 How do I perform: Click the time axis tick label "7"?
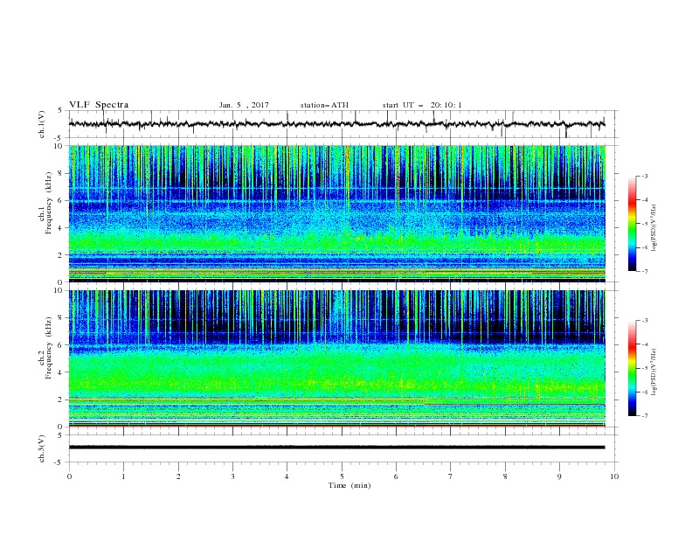tap(451, 476)
